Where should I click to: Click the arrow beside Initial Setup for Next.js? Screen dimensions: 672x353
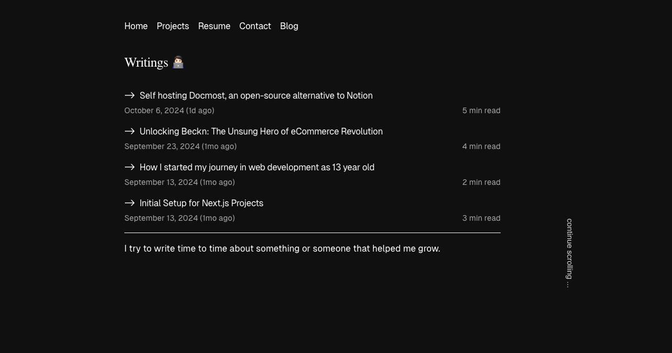click(x=129, y=203)
